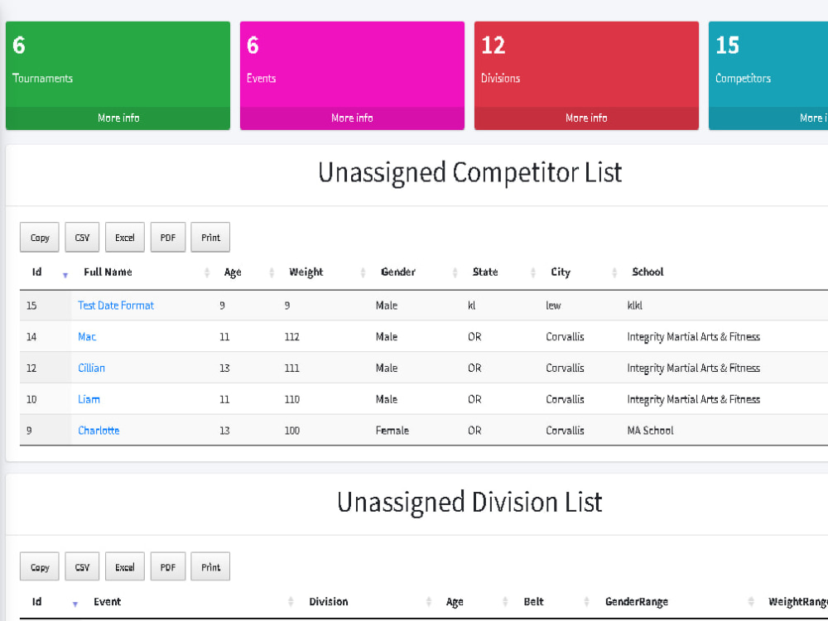Screen dimensions: 828x621
Task: Click the WeightRange column header
Action: point(797,601)
